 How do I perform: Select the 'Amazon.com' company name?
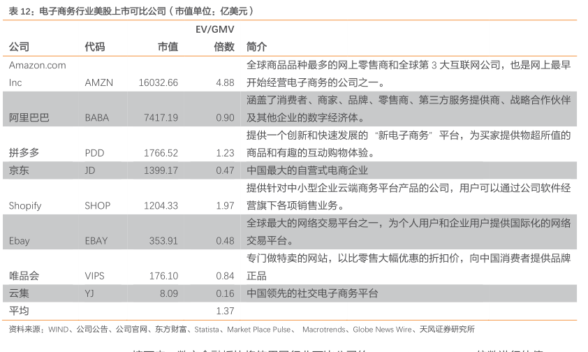click(x=38, y=65)
